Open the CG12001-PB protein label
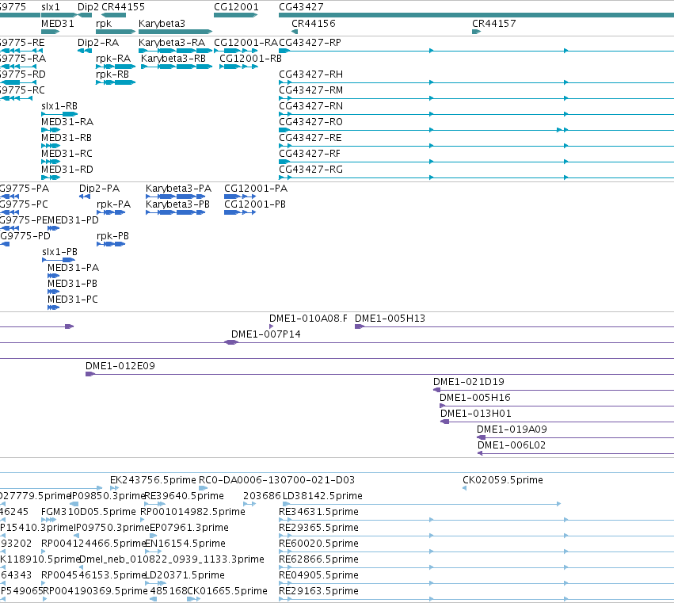Viewport: 674px width, 603px height. pyautogui.click(x=255, y=204)
